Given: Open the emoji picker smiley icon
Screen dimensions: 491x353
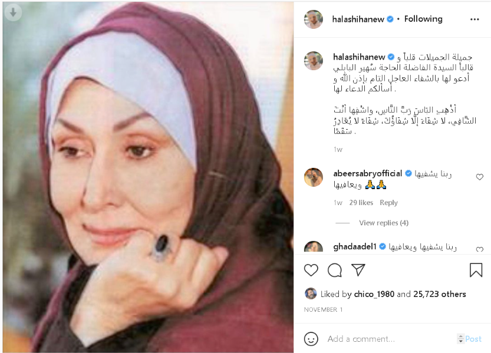Looking at the screenshot, I should coord(311,339).
